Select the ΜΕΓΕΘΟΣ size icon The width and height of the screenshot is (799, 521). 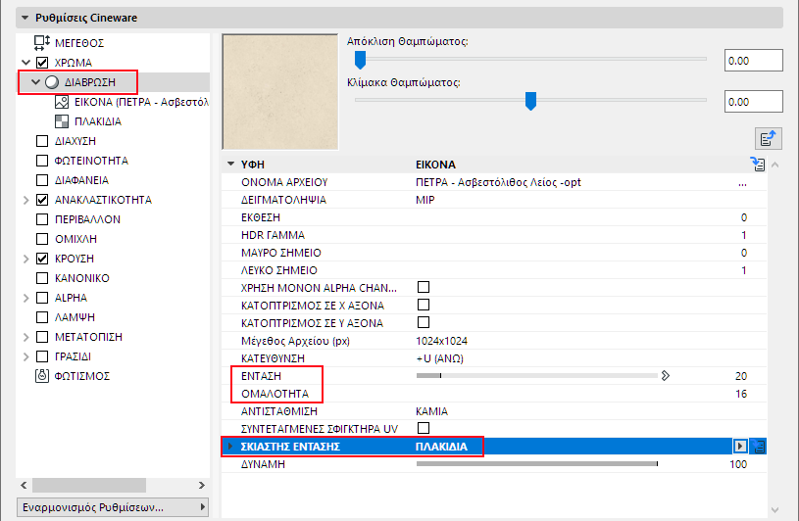click(x=42, y=43)
